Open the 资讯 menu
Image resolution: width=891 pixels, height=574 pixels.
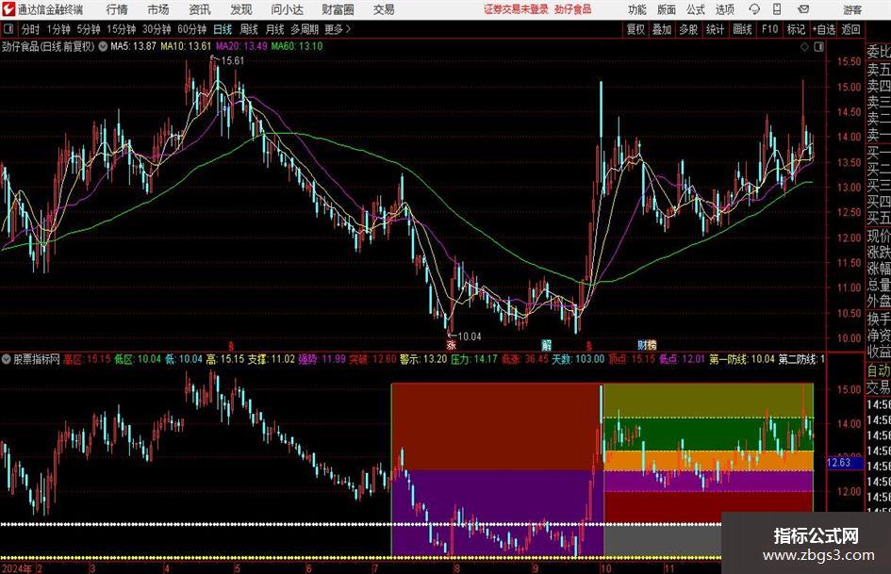(x=200, y=9)
